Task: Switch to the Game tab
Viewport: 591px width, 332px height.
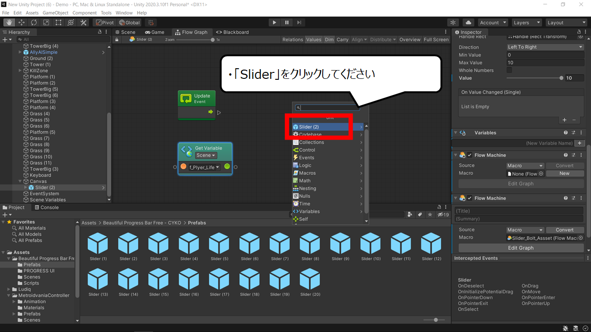Action: tap(155, 32)
